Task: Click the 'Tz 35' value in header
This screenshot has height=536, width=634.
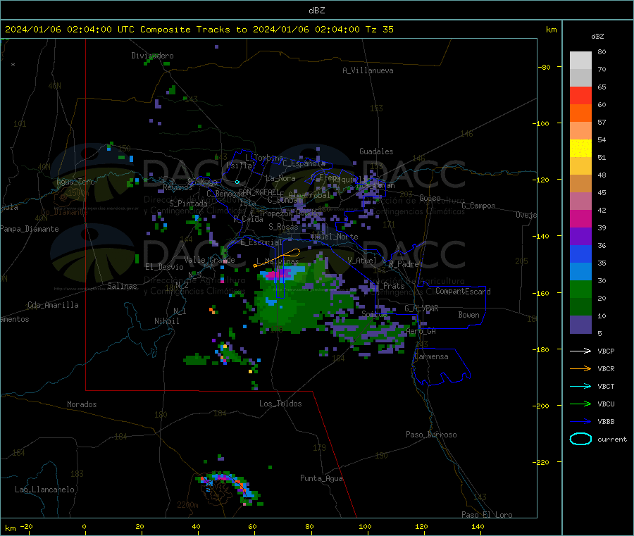Action: tap(379, 30)
